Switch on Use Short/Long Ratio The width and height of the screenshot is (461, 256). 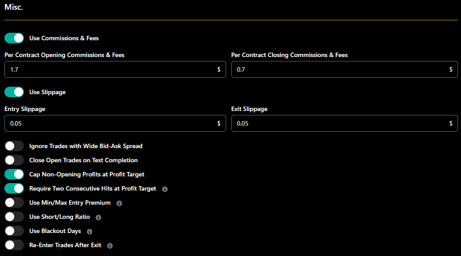(x=14, y=217)
